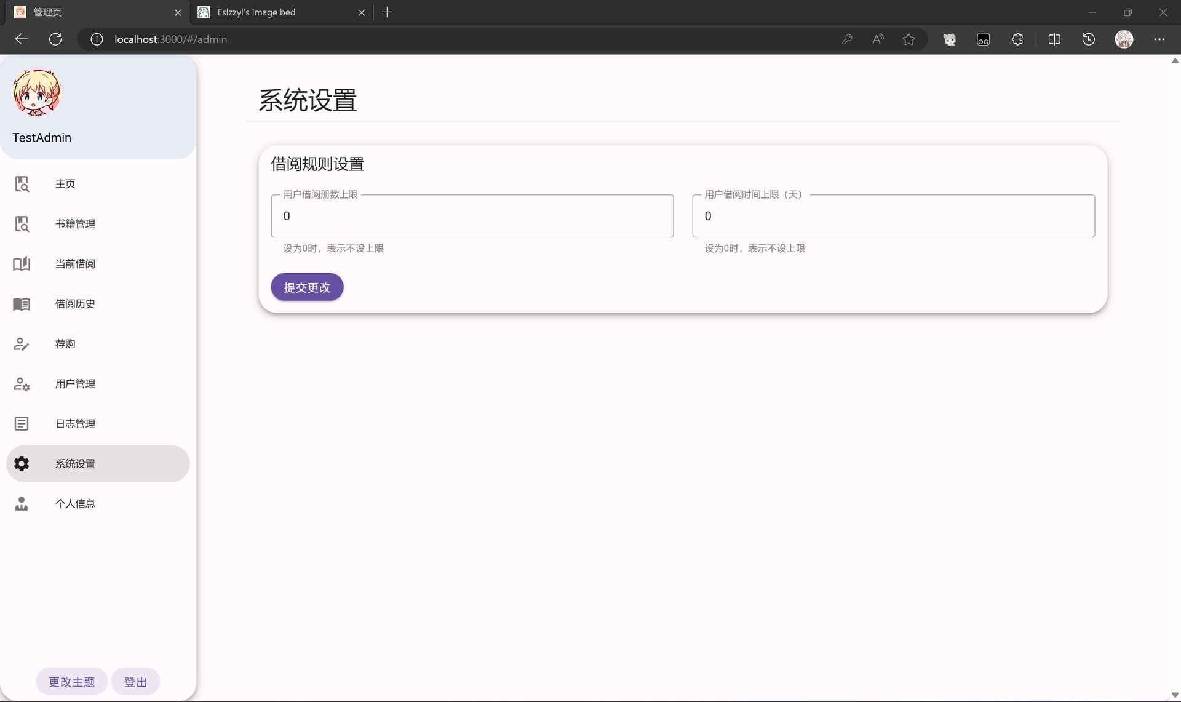View 借阅历史 borrowing history

point(74,303)
